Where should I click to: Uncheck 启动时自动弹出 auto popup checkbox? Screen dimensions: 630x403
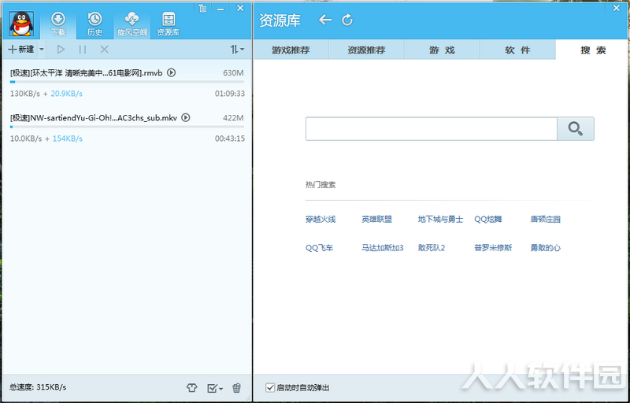point(270,388)
